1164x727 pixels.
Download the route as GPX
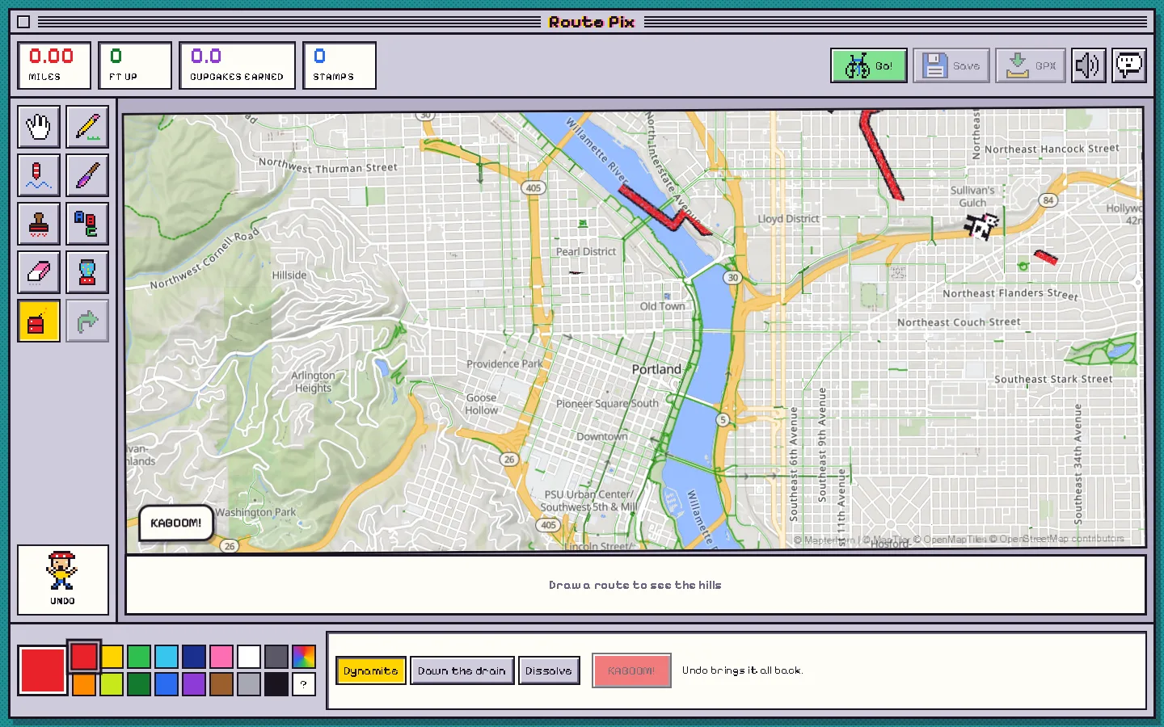click(x=1031, y=65)
